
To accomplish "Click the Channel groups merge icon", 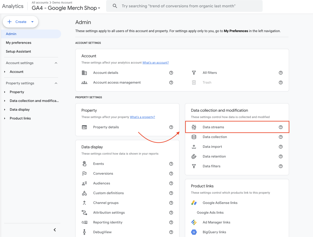I will coord(84,203).
